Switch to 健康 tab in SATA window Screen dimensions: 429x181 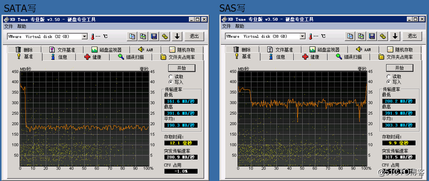click(x=93, y=57)
